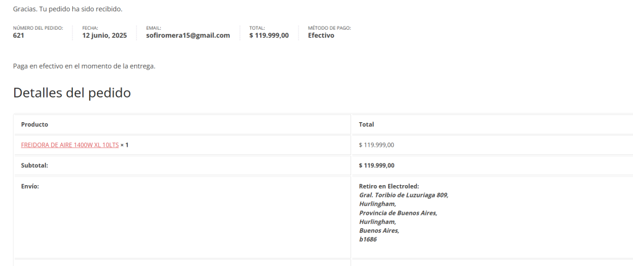Viewport: 633px width, 266px height.
Task: Click the order date 12 junio, 2025
Action: point(104,36)
